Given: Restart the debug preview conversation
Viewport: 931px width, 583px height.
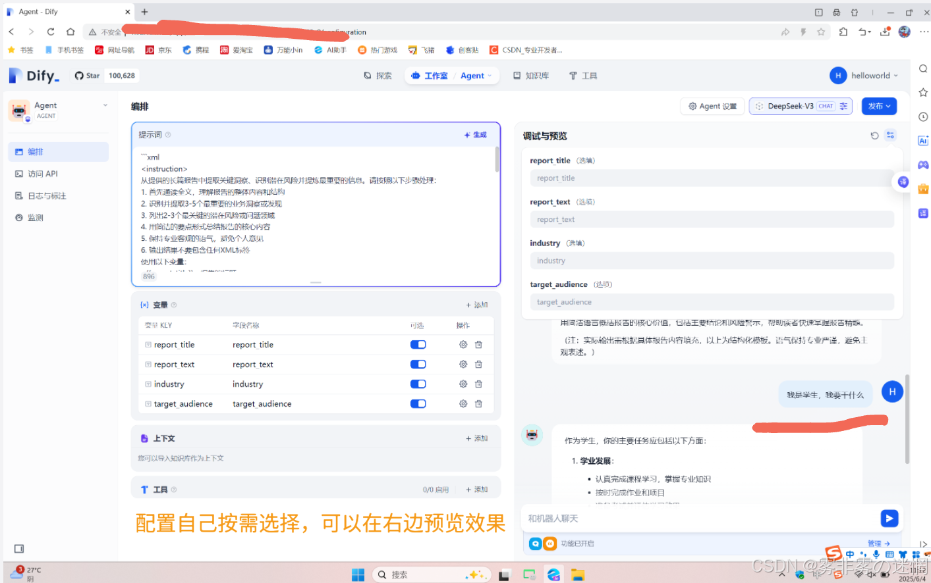Looking at the screenshot, I should click(x=874, y=136).
